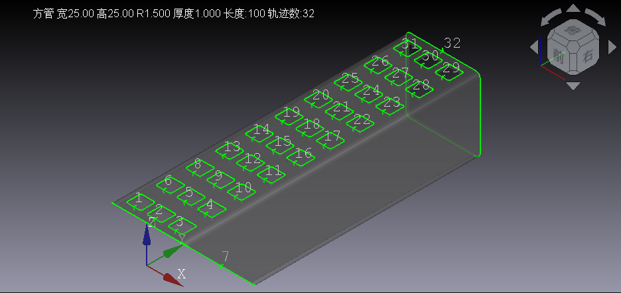The image size is (621, 293).
Task: Select toolpath contour number 1
Action: tap(139, 202)
